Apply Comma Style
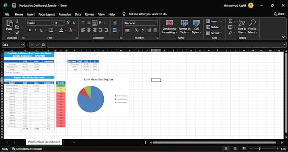 (142, 30)
